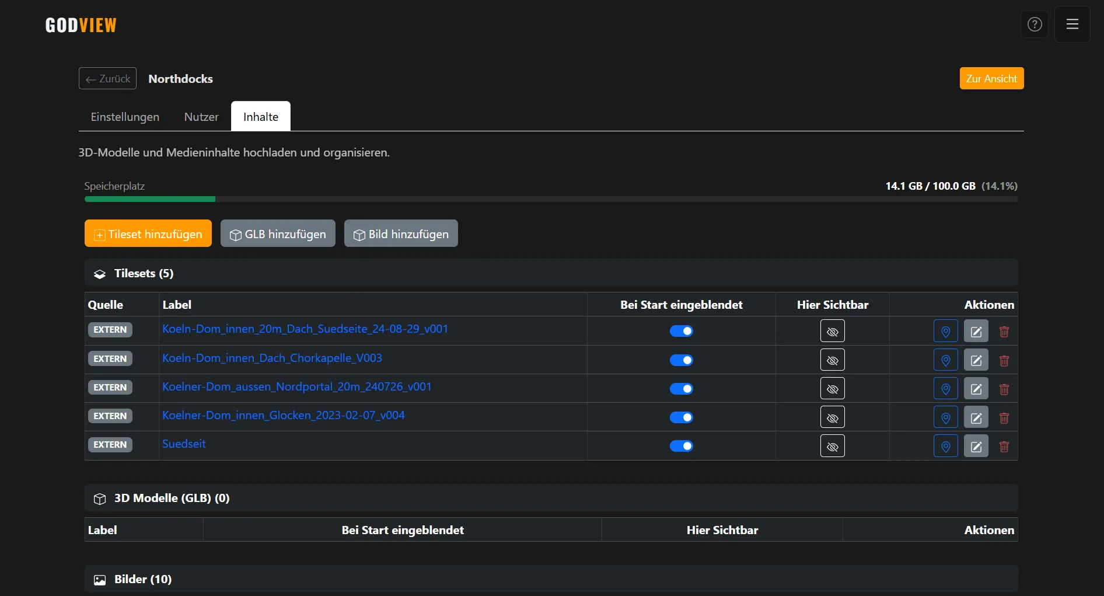Viewport: 1104px width, 596px height.
Task: Switch to the Nutzer tab
Action: 201,117
